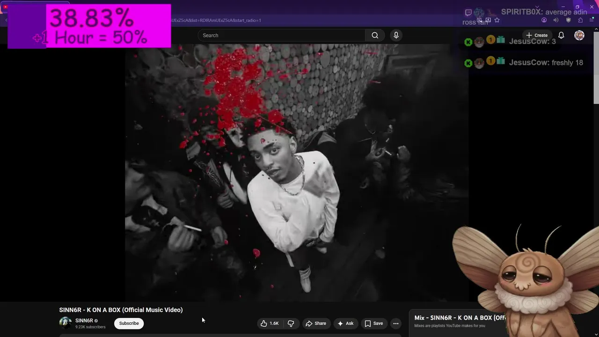
Task: Click the Ask button
Action: click(345, 323)
